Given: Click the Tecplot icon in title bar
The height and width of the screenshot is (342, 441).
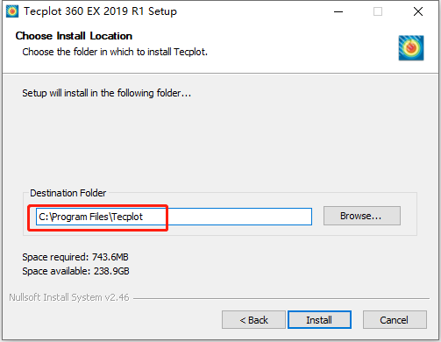Looking at the screenshot, I should (12, 11).
